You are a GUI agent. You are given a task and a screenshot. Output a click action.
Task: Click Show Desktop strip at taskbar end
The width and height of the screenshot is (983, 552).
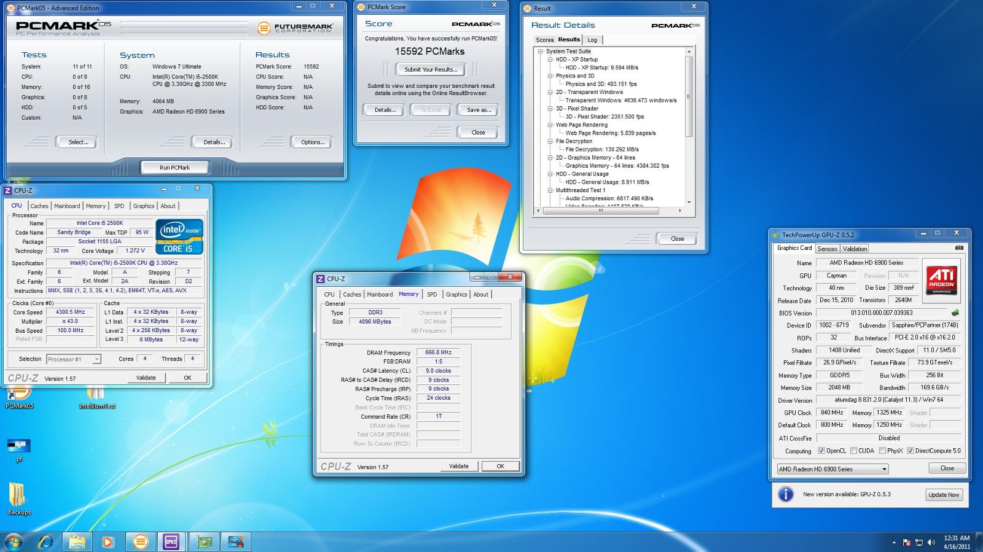coord(979,542)
